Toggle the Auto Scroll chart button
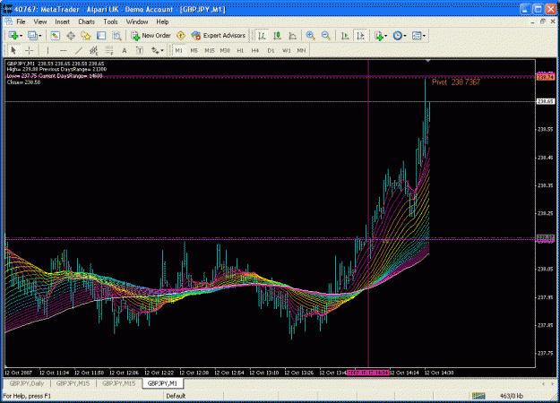Viewport: 560px width, 403px height. pyautogui.click(x=345, y=35)
